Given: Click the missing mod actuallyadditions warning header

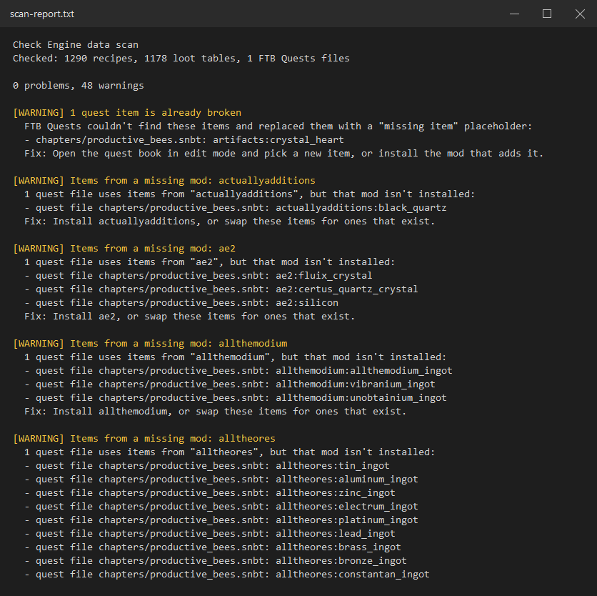Looking at the screenshot, I should (x=164, y=180).
